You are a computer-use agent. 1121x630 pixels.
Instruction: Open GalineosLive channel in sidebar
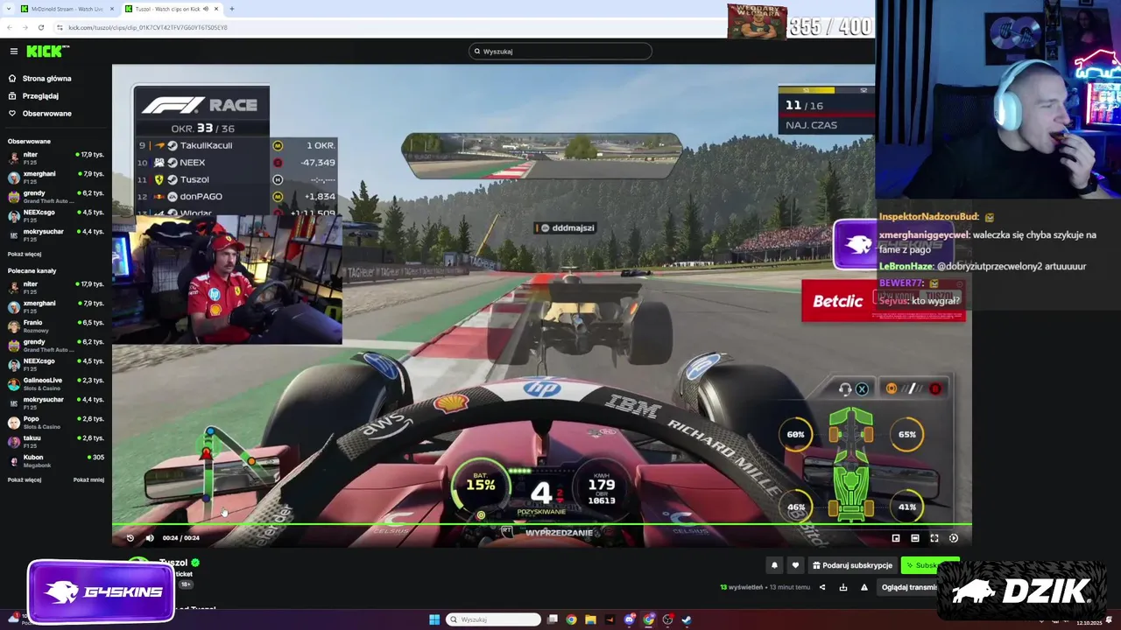tap(56, 383)
